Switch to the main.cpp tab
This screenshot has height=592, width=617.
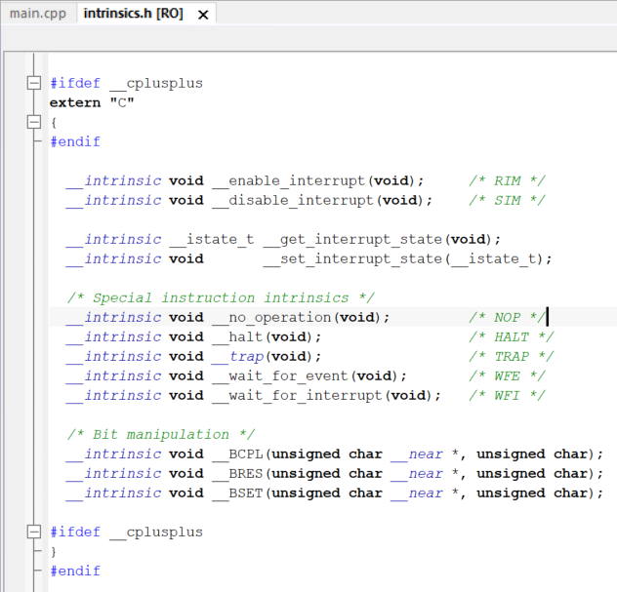point(38,15)
